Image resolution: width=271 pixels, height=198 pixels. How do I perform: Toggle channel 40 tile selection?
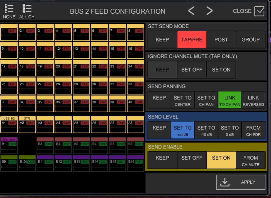[136, 104]
